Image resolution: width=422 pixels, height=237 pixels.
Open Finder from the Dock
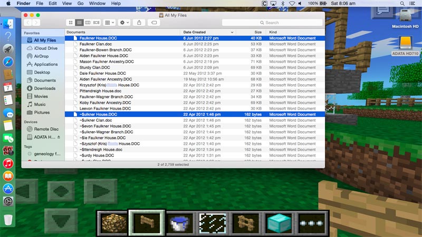click(x=8, y=24)
